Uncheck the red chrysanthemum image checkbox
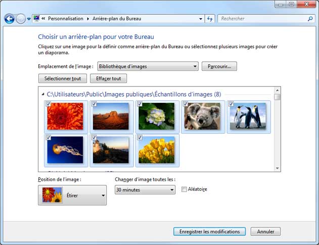Image resolution: width=319 pixels, height=245 pixels. coord(48,104)
